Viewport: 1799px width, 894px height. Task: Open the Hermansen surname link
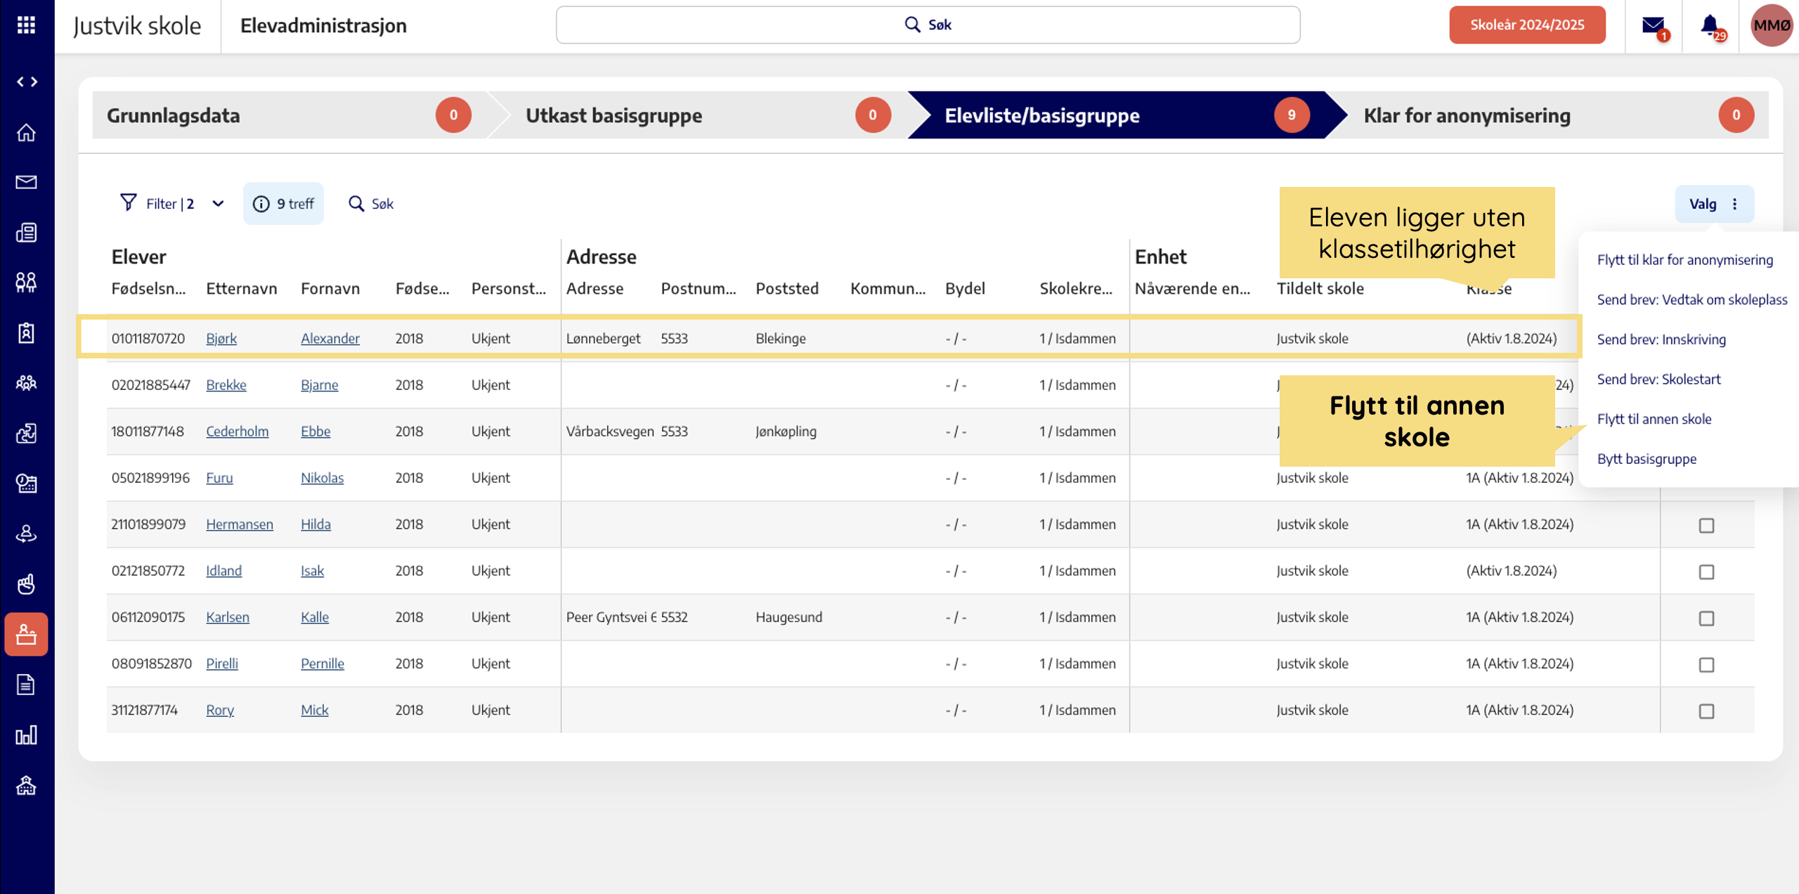click(239, 524)
